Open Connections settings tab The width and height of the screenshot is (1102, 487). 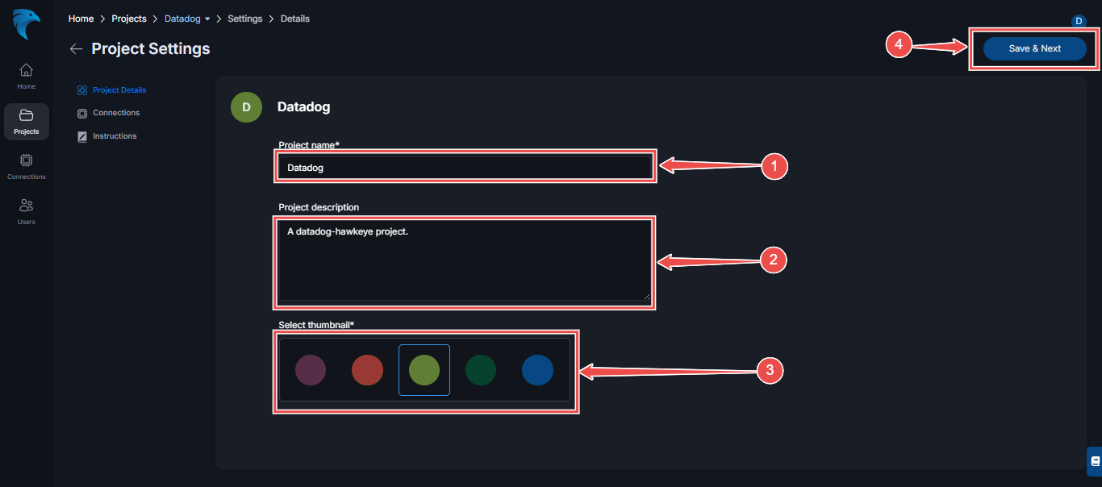tap(115, 113)
